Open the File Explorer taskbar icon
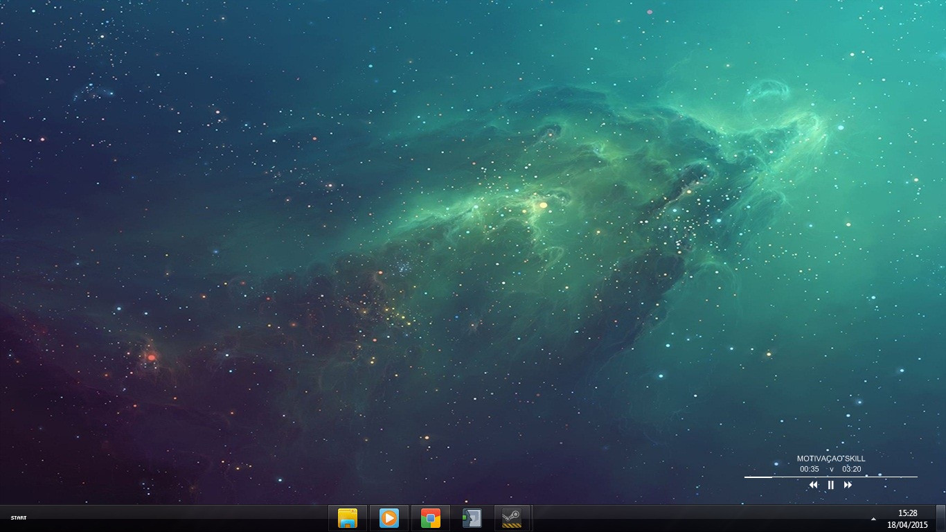The width and height of the screenshot is (946, 532). (348, 518)
